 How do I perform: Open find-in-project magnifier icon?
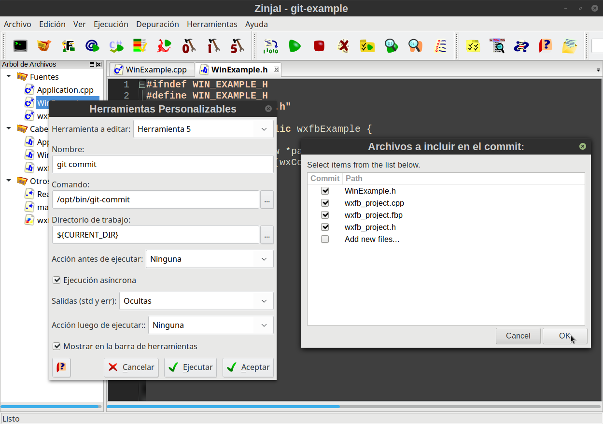pyautogui.click(x=497, y=46)
